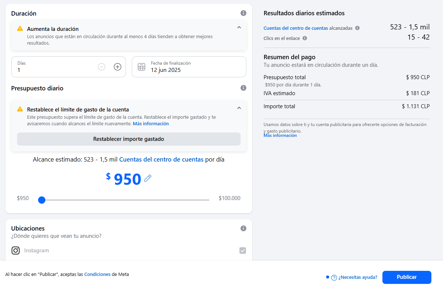This screenshot has height=285, width=443.
Task: Click the info icon beside Presupuesto diario
Action: tap(243, 88)
